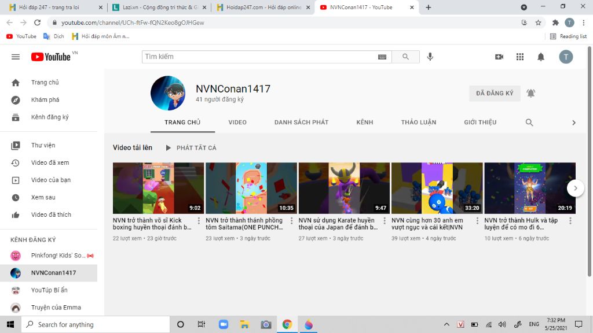Expand more channel tabs with chevron
593x333 pixels.
pos(574,123)
